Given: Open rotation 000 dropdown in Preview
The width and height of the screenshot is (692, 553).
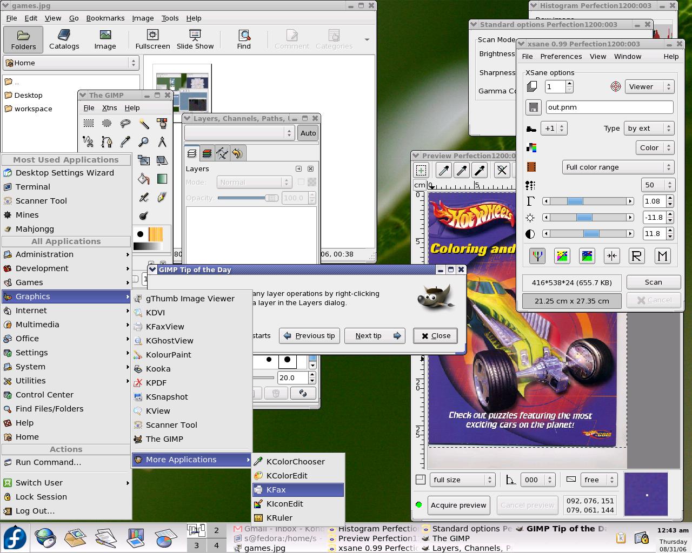Looking at the screenshot, I should coord(538,480).
